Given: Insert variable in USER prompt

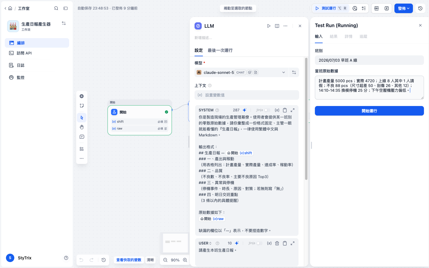Looking at the screenshot, I should click(269, 243).
